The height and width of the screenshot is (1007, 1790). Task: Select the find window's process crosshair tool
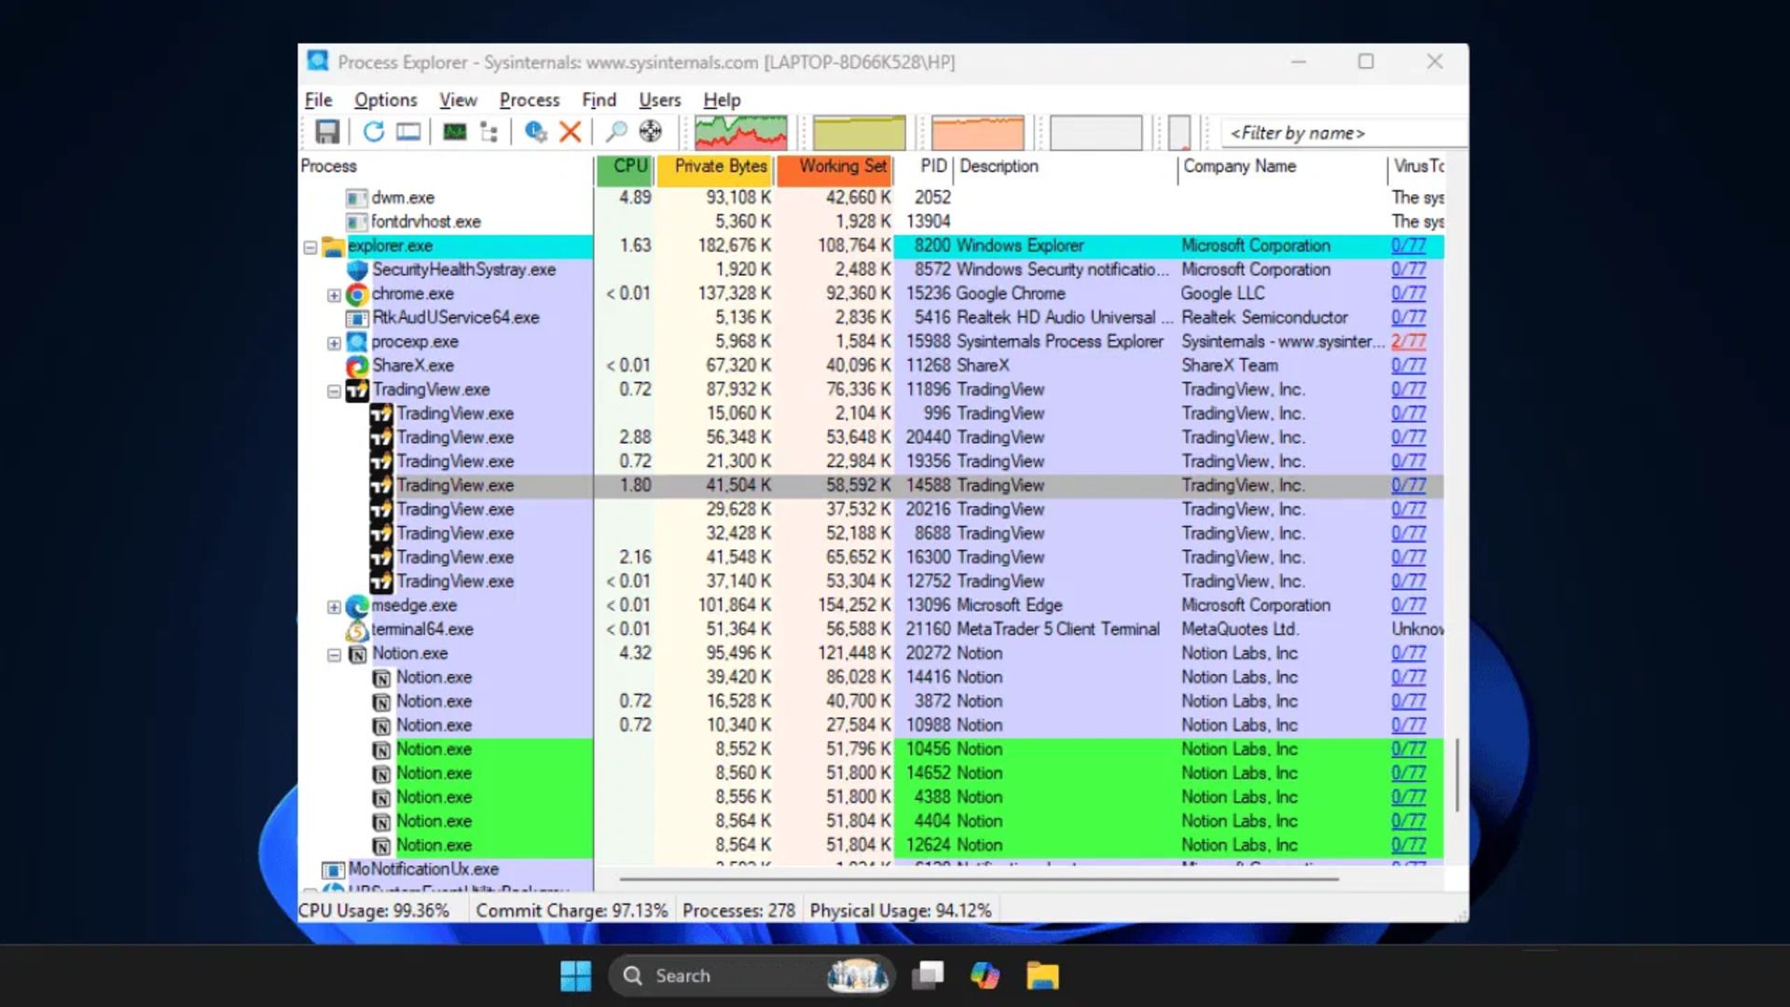click(x=650, y=131)
